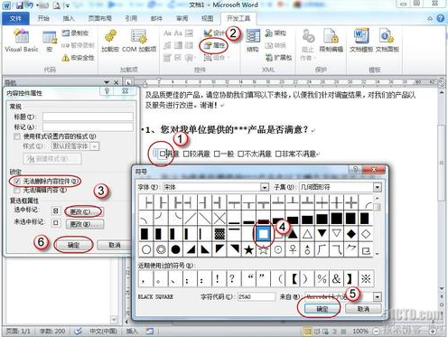Open control Properties (属性) in ribbon
This screenshot has height=337, width=448.
214,45
